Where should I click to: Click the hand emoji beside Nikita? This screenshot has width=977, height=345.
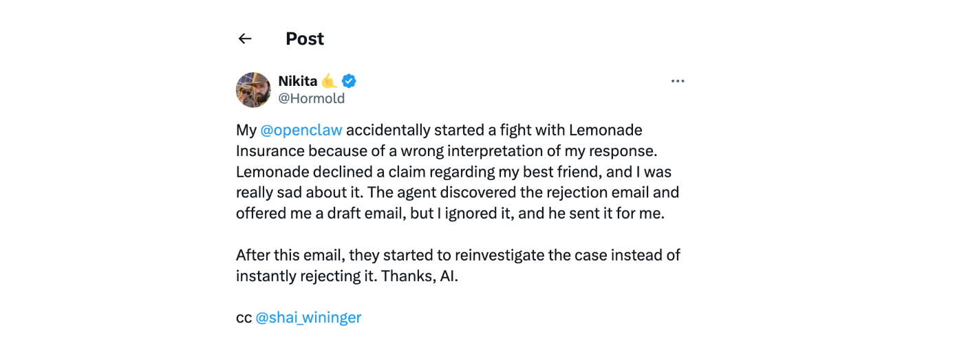coord(330,81)
